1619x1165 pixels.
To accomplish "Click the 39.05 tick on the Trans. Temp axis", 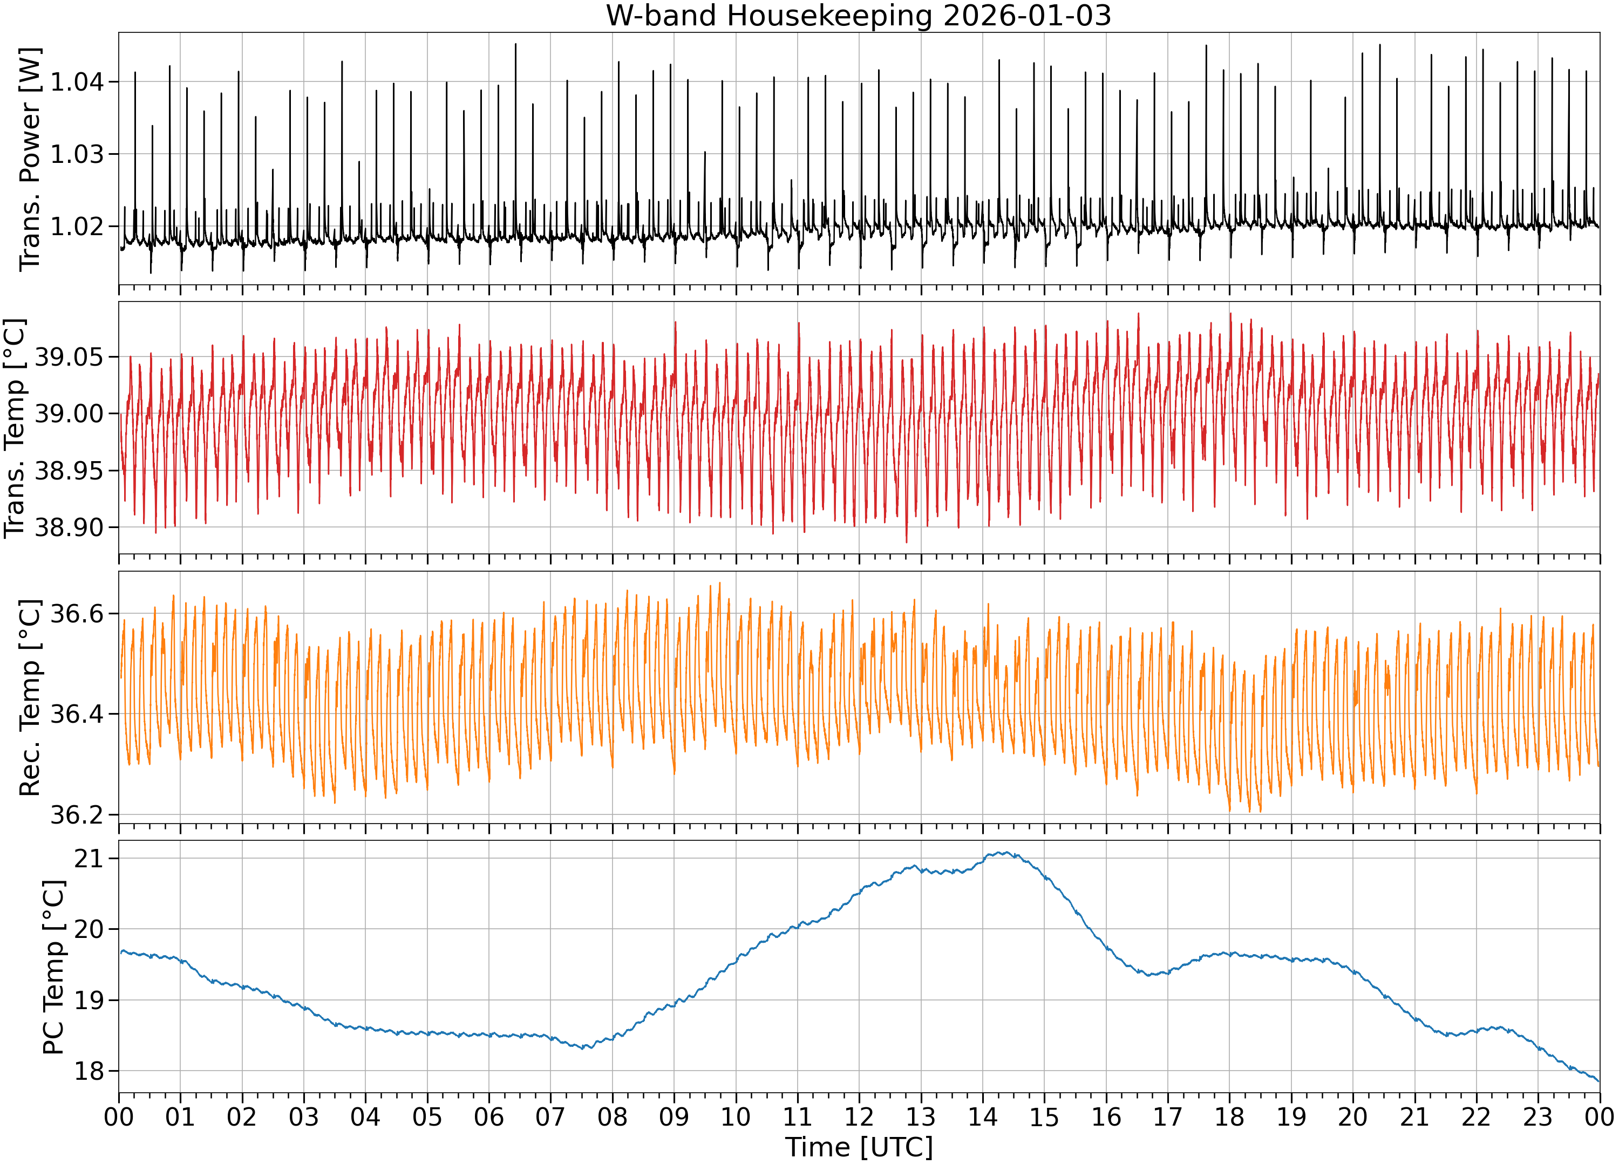I will click(69, 357).
